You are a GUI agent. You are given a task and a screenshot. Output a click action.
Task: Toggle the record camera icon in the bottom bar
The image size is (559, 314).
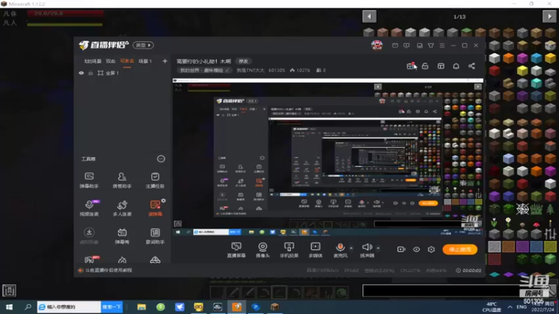pyautogui.click(x=401, y=249)
